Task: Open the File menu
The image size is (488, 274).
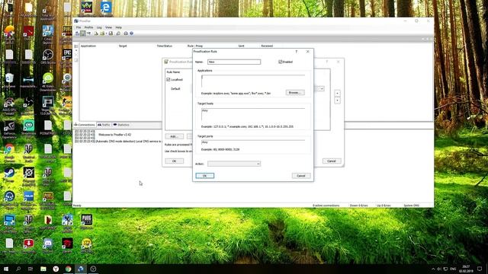Action: point(79,27)
